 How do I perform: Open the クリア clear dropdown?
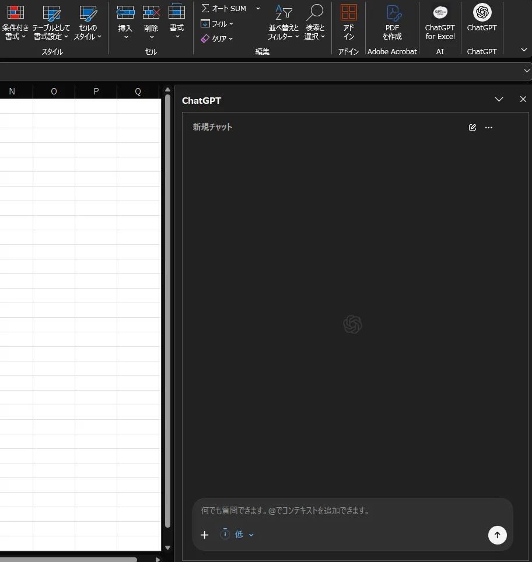[217, 39]
